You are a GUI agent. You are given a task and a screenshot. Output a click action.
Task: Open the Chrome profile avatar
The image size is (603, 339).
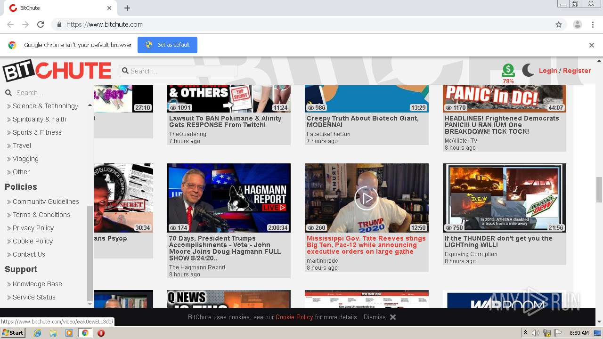(577, 24)
